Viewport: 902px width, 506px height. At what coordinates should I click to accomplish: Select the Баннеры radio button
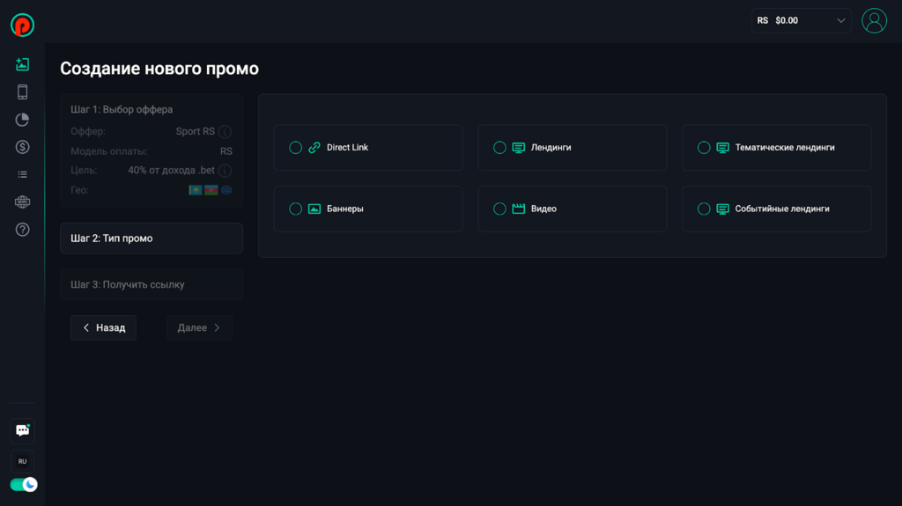click(x=295, y=209)
